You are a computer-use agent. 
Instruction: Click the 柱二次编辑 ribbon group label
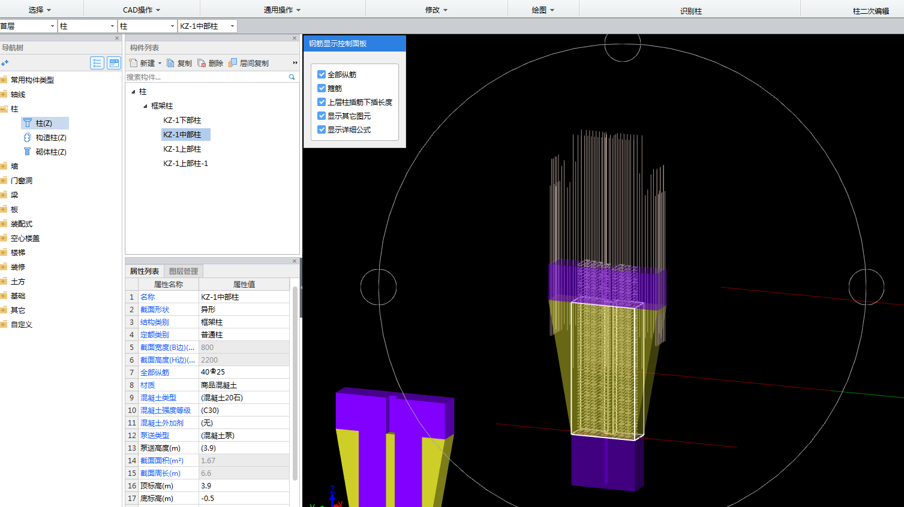click(x=871, y=11)
